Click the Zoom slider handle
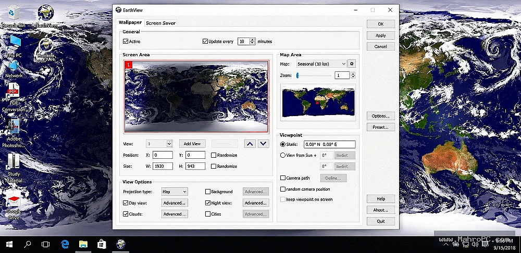Image resolution: width=521 pixels, height=253 pixels. [x=297, y=75]
